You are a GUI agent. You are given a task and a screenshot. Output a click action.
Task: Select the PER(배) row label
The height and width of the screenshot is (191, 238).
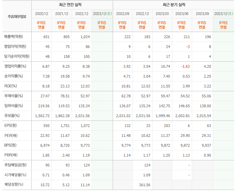(11, 136)
